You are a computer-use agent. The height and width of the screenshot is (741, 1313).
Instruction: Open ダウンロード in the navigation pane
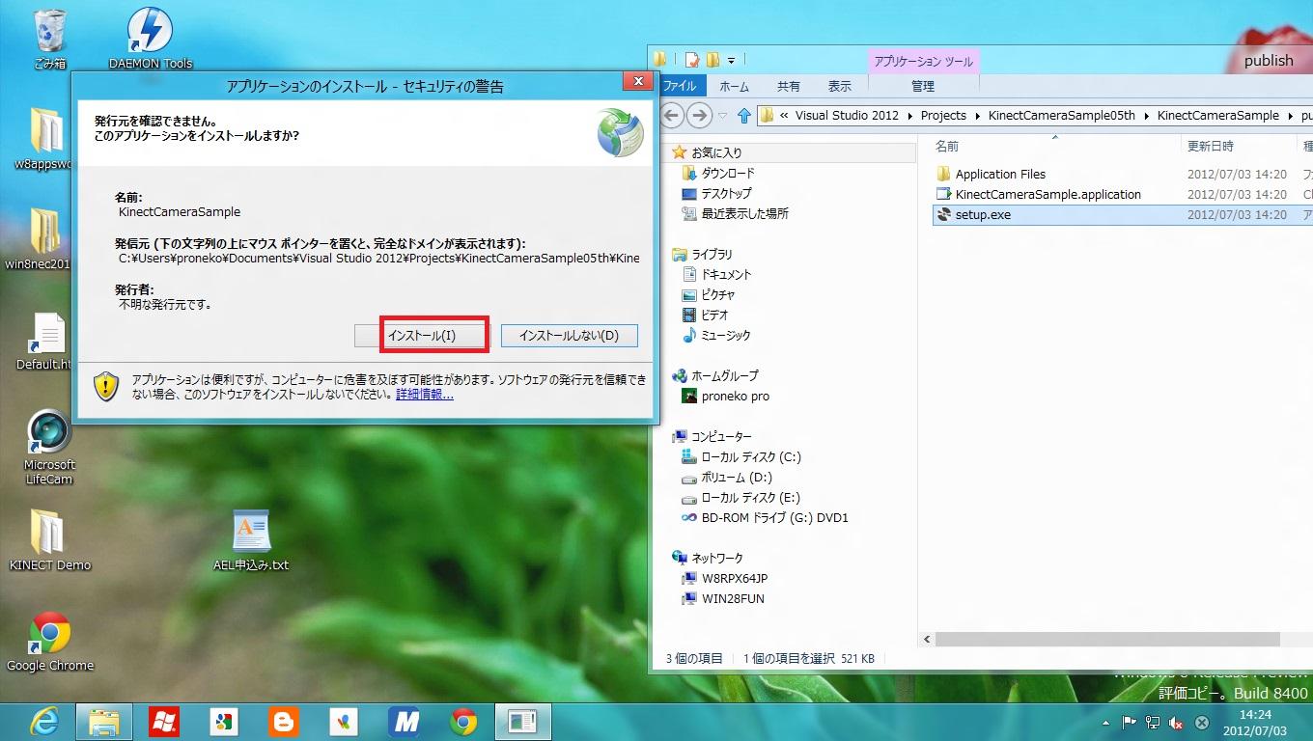728,173
